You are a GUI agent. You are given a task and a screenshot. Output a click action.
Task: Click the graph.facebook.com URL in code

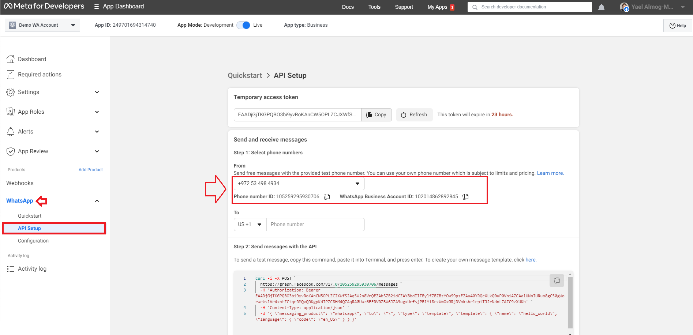click(329, 285)
